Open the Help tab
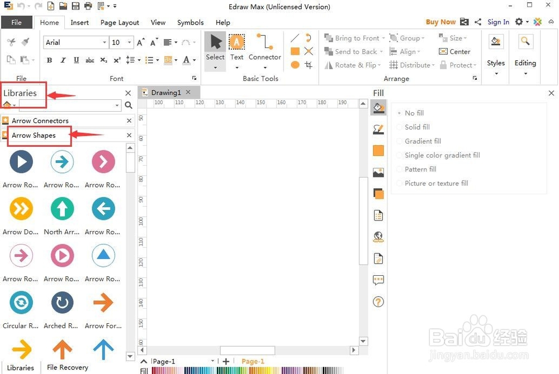 223,22
